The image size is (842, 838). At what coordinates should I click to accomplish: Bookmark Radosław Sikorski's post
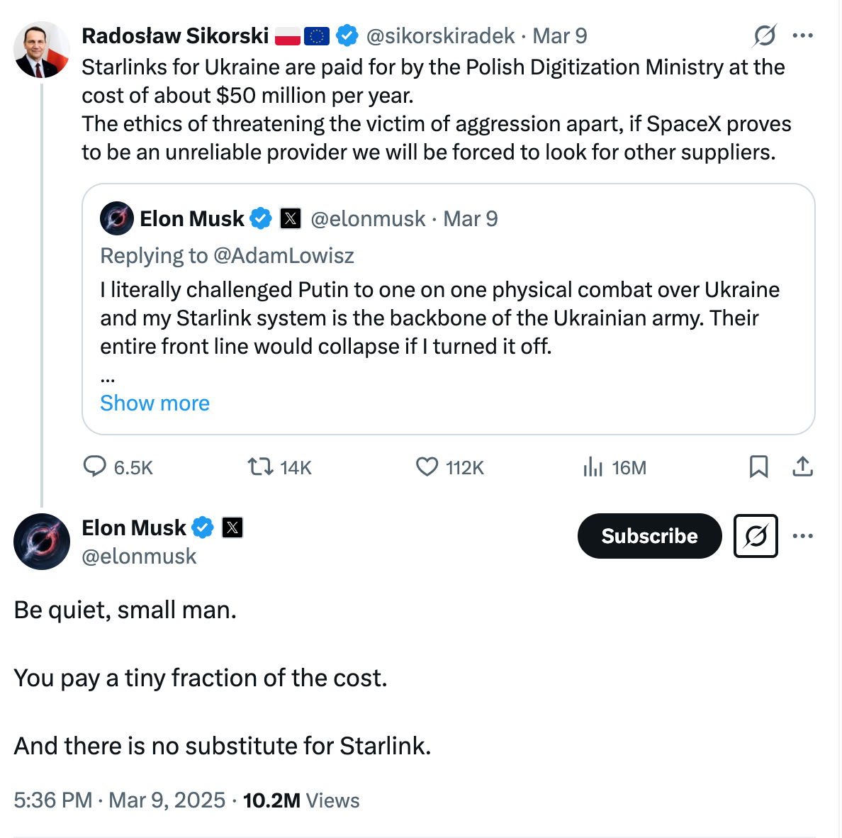pos(759,467)
